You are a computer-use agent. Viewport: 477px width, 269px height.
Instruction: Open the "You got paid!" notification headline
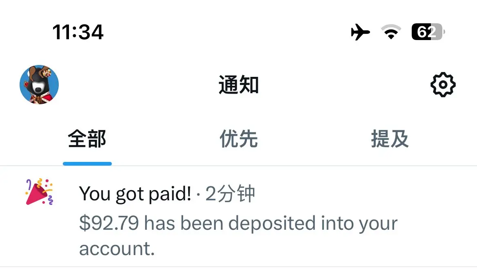(135, 194)
